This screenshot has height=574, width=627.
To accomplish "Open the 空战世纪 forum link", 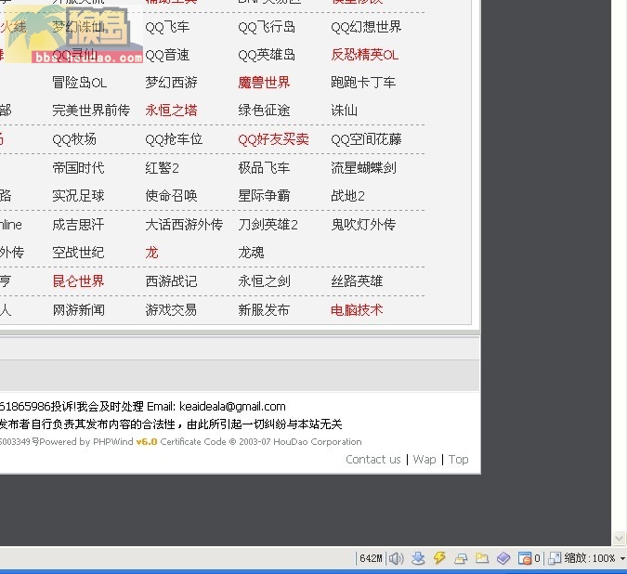I will [78, 253].
